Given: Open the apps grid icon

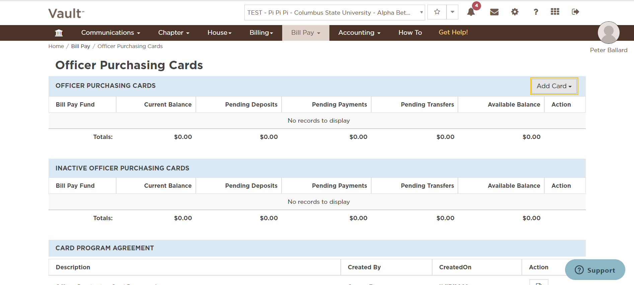Looking at the screenshot, I should (555, 12).
